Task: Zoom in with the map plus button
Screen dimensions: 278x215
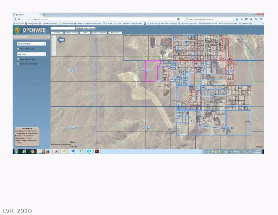Action: coord(54,37)
